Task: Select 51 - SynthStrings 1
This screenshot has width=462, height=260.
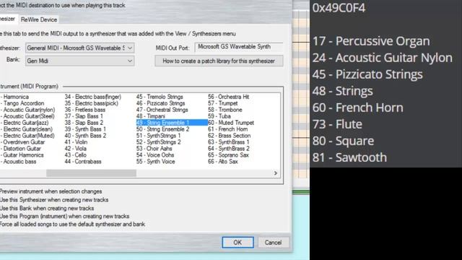Action: click(159, 136)
